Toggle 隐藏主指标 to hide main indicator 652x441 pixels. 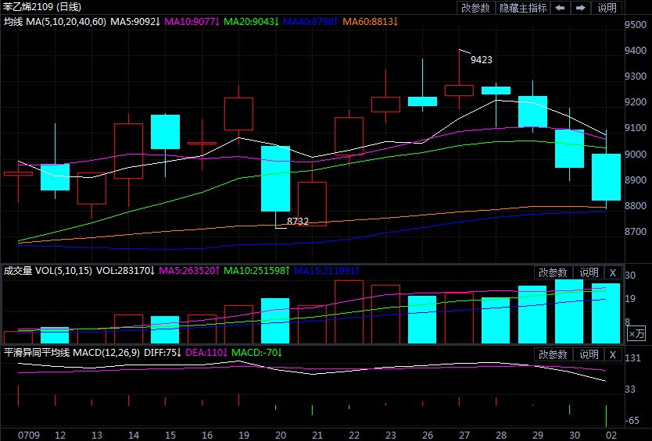[x=523, y=8]
